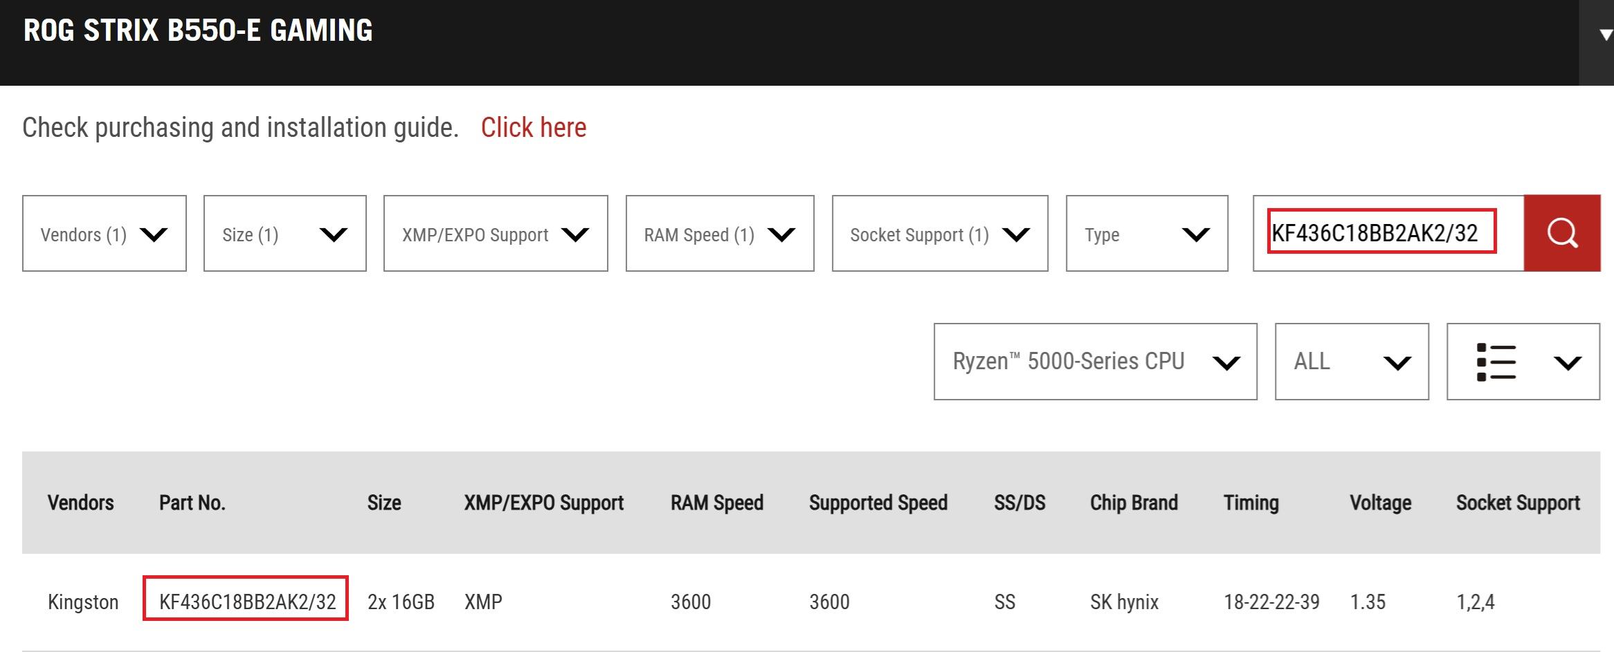Click the ROG STRIX B550-E GAMING title
The image size is (1614, 652).
pyautogui.click(x=198, y=30)
